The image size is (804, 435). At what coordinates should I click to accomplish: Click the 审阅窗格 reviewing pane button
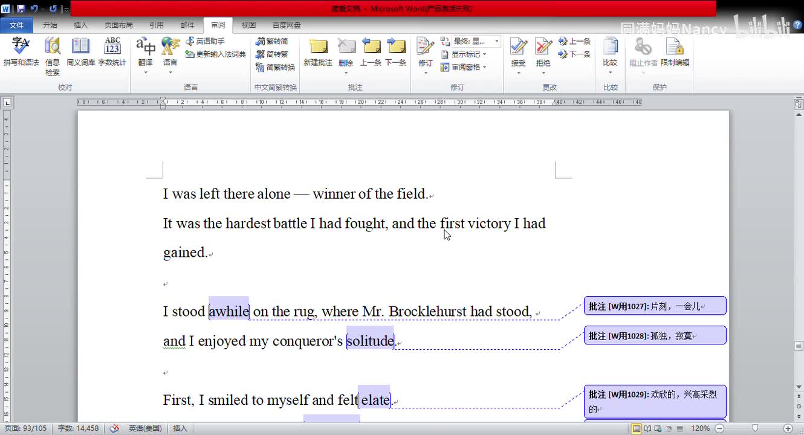click(460, 67)
